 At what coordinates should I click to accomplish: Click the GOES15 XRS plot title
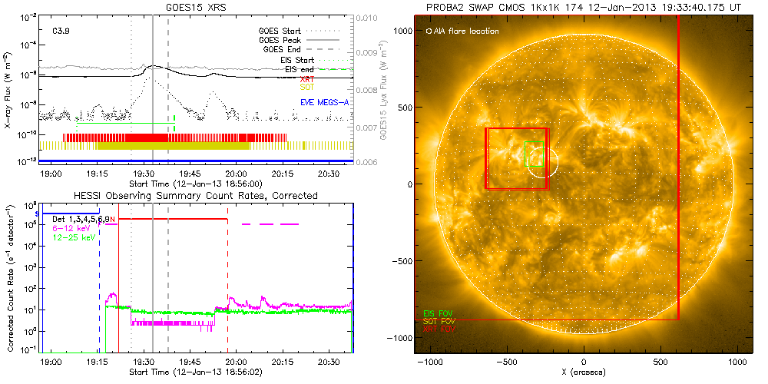click(x=196, y=6)
